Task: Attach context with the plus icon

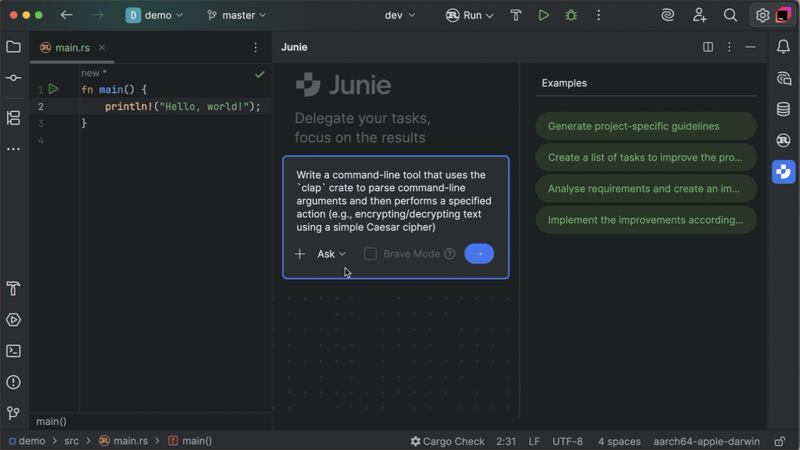Action: click(x=300, y=254)
